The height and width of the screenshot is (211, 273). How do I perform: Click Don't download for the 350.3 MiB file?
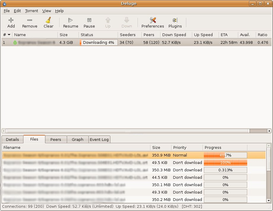coord(187,170)
